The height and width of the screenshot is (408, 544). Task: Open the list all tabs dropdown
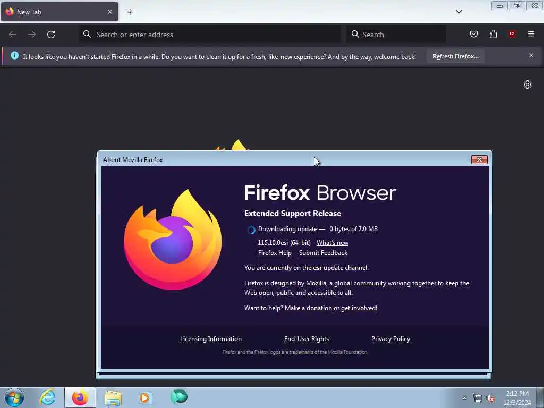pos(458,12)
